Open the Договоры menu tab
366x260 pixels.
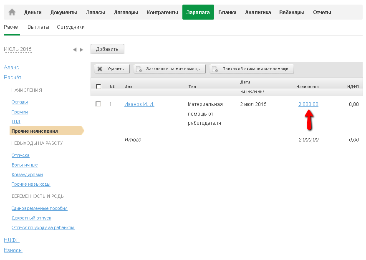pyautogui.click(x=126, y=13)
